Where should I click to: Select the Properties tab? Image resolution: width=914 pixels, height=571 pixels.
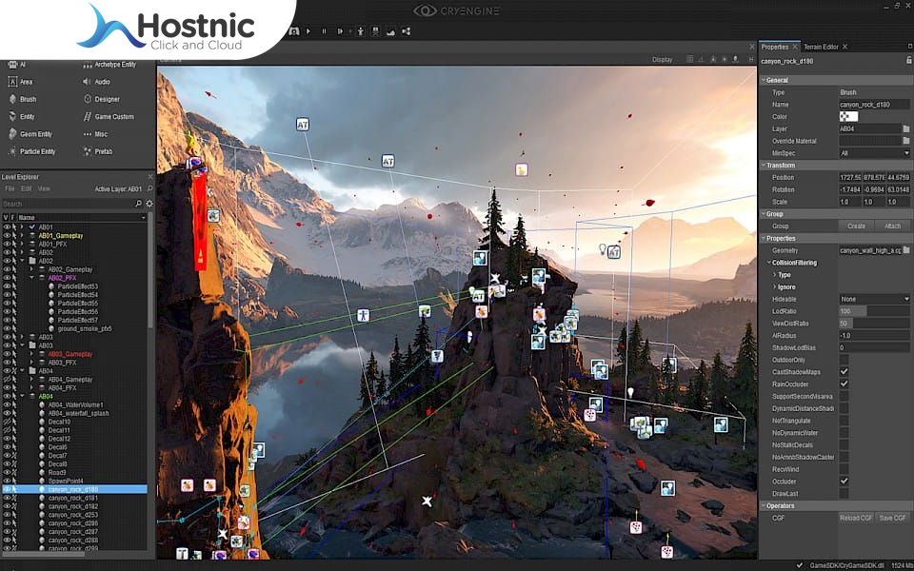775,47
